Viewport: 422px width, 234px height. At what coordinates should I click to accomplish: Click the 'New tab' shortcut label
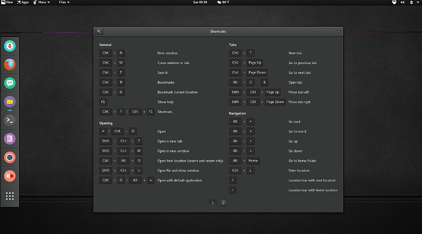tap(295, 53)
